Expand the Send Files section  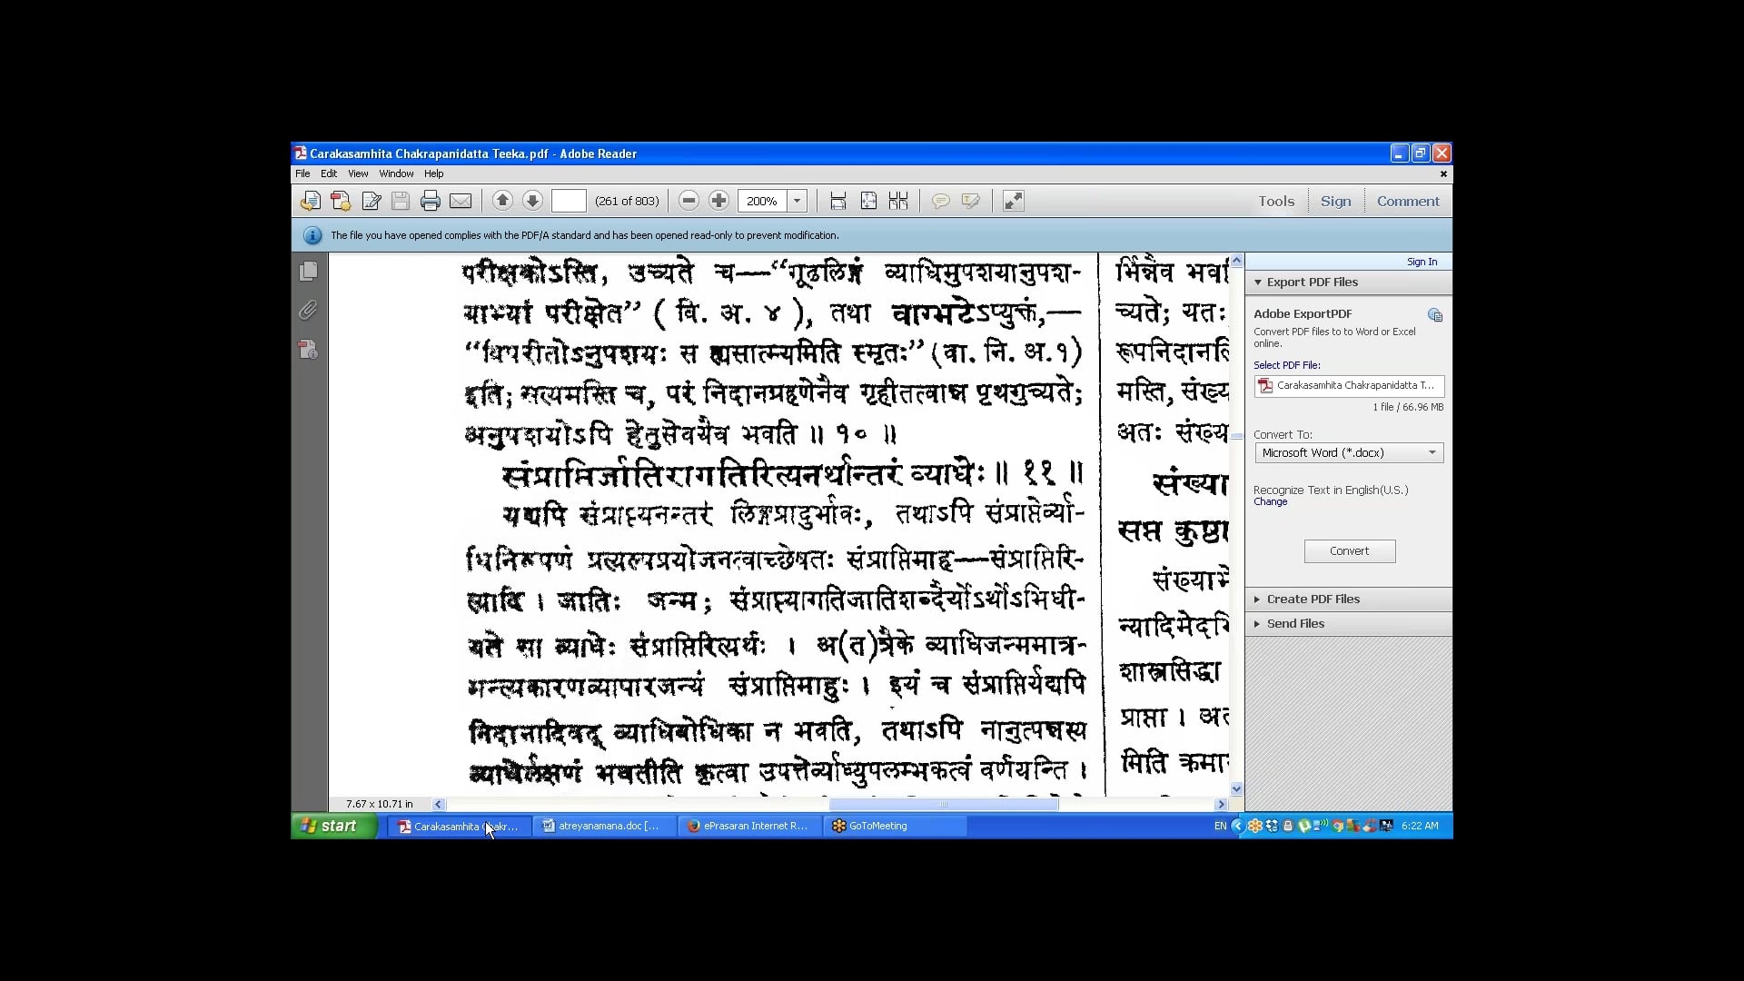pyautogui.click(x=1295, y=623)
